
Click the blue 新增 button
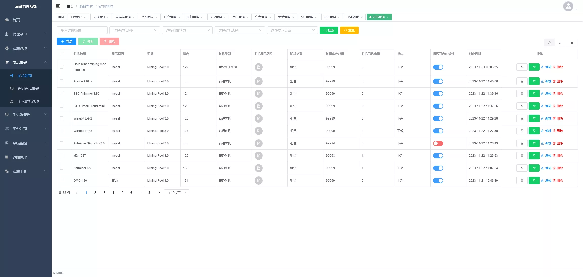67,42
